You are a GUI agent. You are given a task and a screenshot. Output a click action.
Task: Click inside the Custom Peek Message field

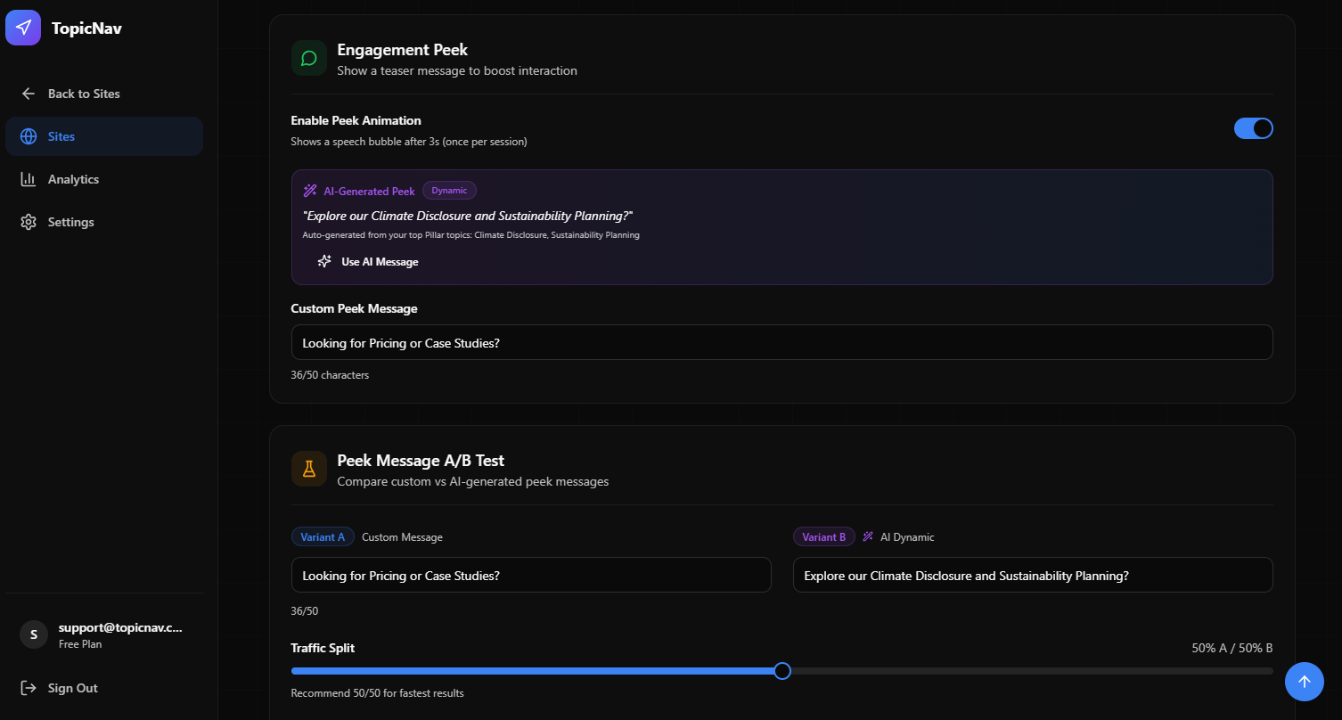(781, 342)
